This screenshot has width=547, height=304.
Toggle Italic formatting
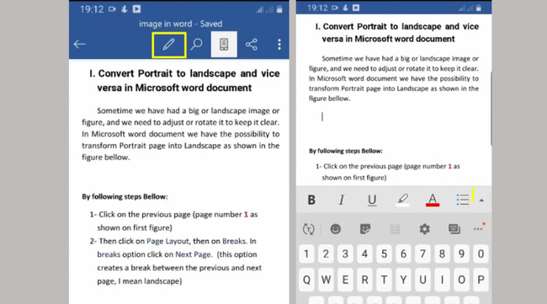[342, 200]
